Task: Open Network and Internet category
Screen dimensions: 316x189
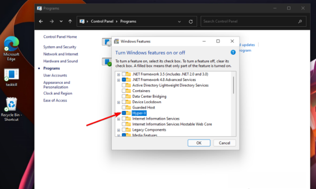Action: pyautogui.click(x=61, y=54)
